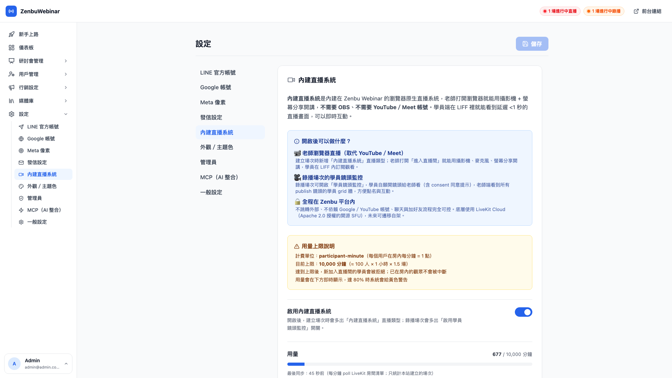
Task: Click the Admin name in account card
Action: 32,360
